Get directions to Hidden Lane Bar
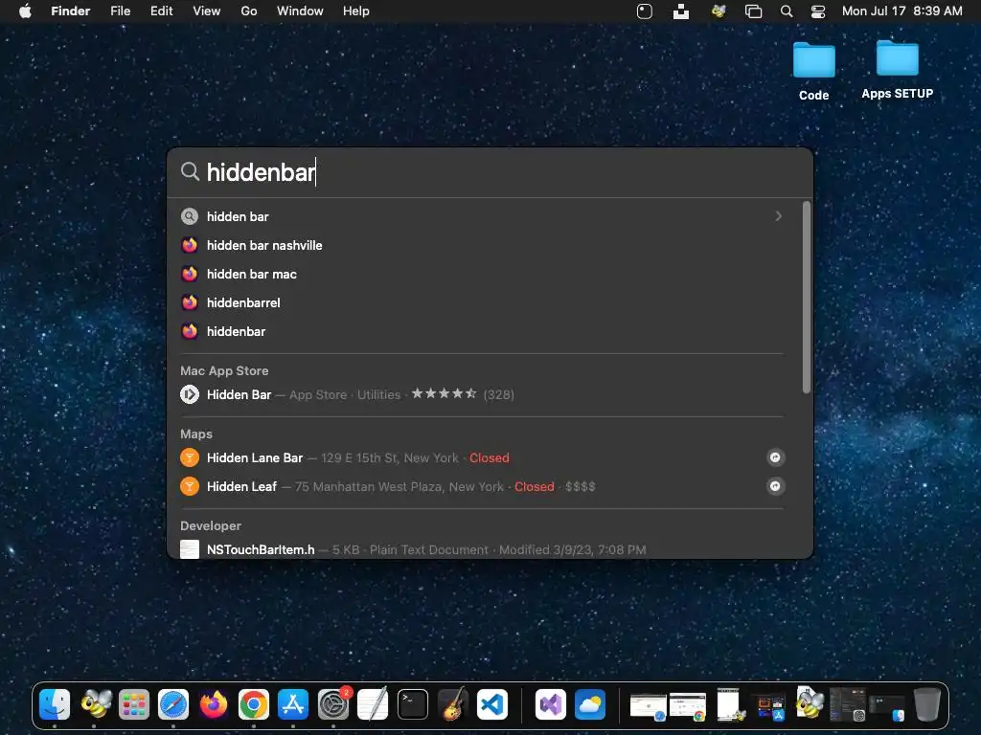 775,457
